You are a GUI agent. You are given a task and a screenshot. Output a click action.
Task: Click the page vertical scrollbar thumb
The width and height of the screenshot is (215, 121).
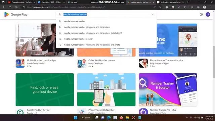pos(214,62)
